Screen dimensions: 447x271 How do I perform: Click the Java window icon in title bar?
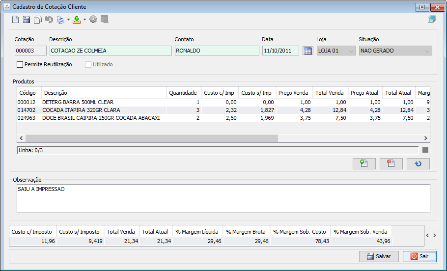tap(6, 6)
